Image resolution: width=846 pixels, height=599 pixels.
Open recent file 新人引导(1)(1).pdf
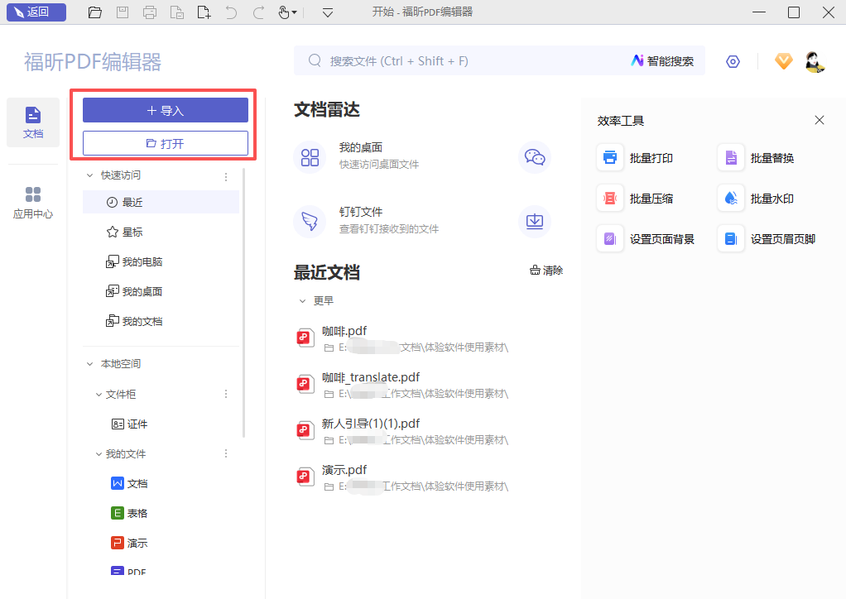(x=402, y=431)
